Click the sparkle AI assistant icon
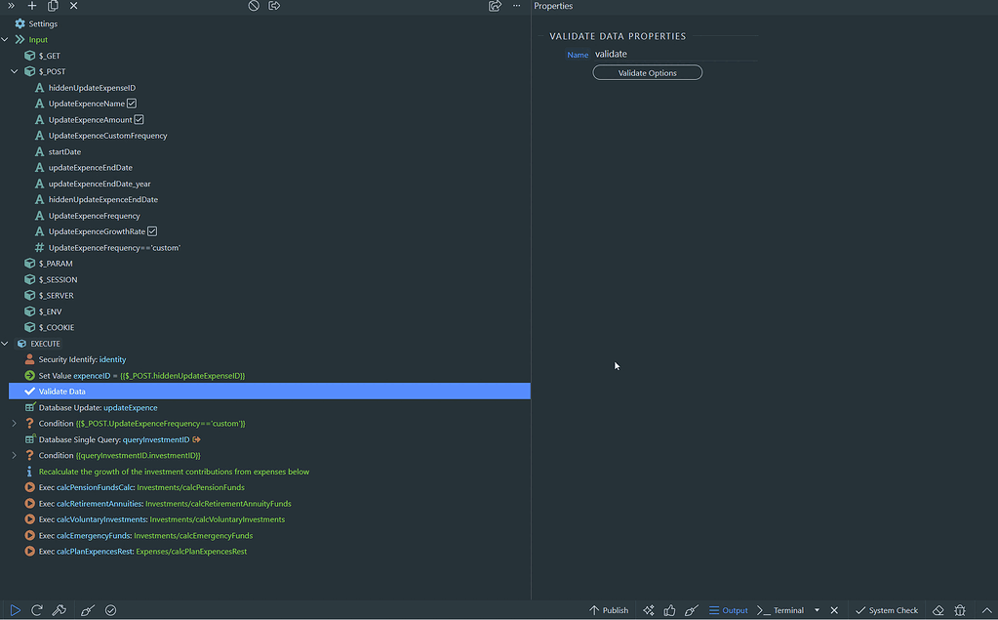The height and width of the screenshot is (620, 998). tap(649, 610)
